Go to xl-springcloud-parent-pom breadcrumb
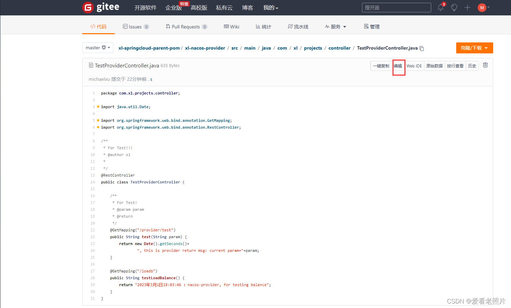 click(x=149, y=48)
